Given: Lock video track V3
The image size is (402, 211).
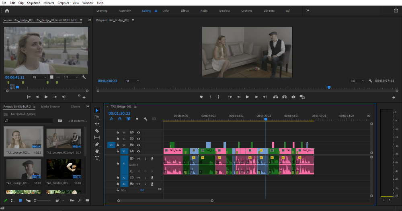Looking at the screenshot, I should [x=118, y=139].
